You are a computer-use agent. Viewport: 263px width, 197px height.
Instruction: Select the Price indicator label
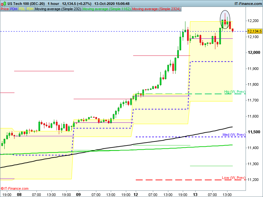click(x=5, y=9)
